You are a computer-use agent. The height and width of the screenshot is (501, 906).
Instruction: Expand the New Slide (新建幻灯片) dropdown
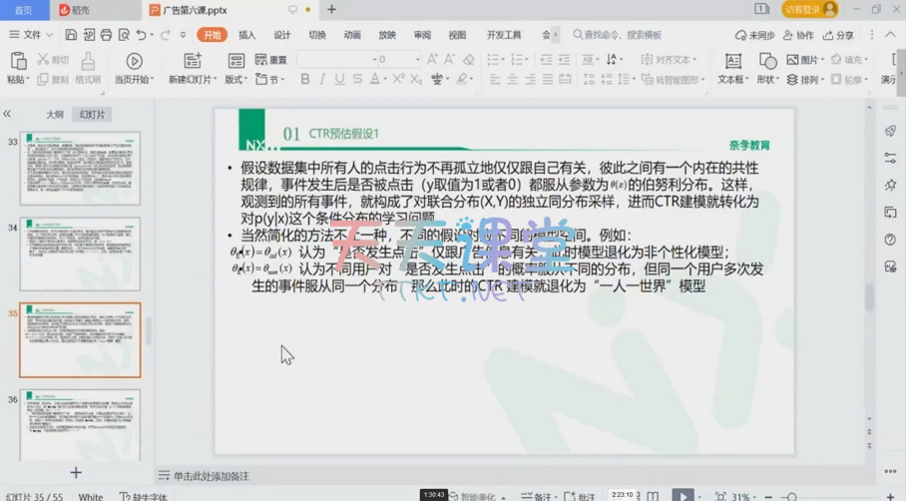[x=192, y=79]
